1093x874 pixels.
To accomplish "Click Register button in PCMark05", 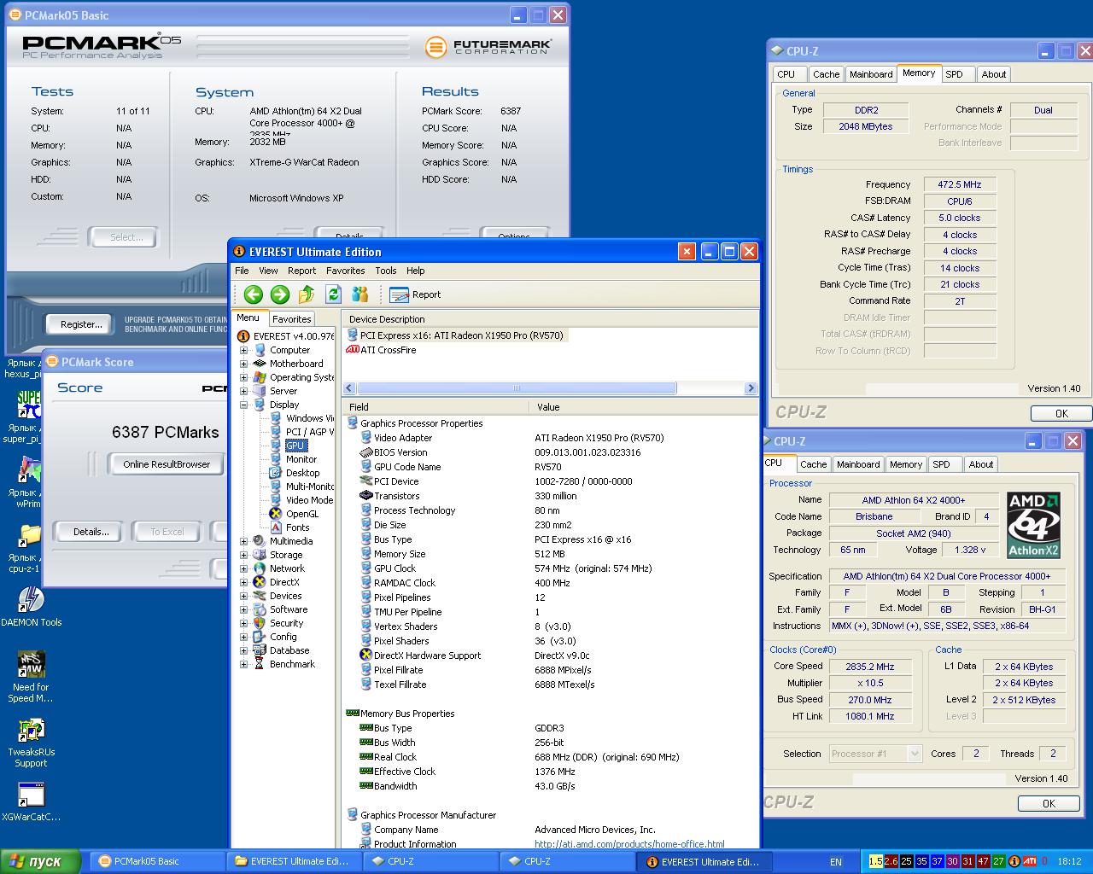I will (81, 324).
